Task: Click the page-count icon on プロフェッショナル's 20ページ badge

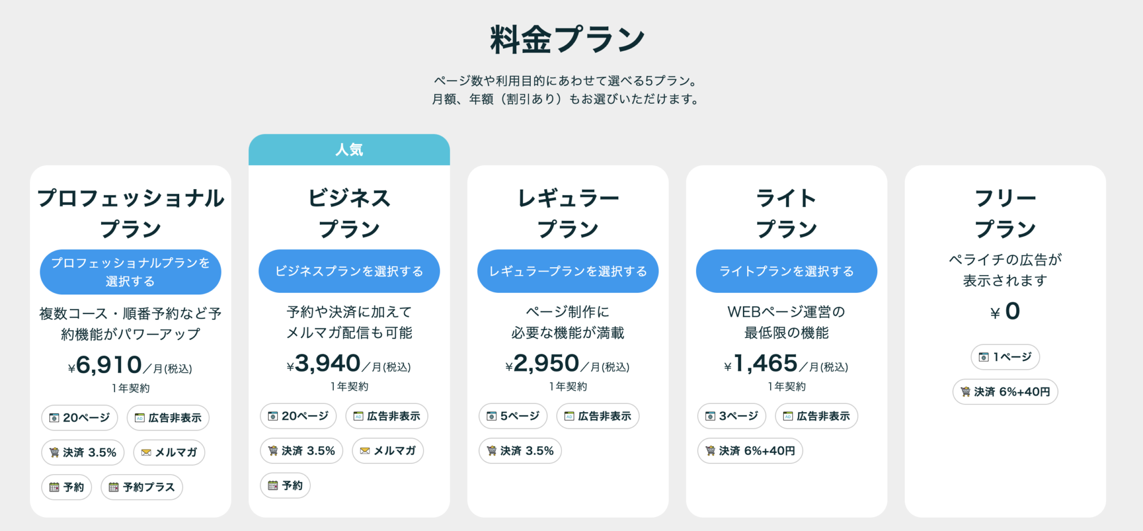Action: pos(54,417)
